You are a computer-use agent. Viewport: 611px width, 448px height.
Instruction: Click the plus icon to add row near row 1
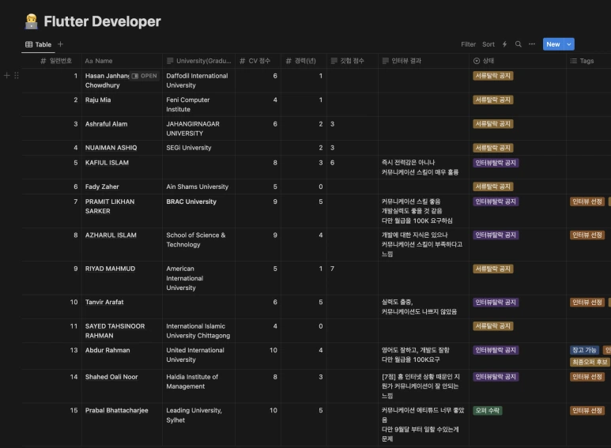[x=6, y=76]
